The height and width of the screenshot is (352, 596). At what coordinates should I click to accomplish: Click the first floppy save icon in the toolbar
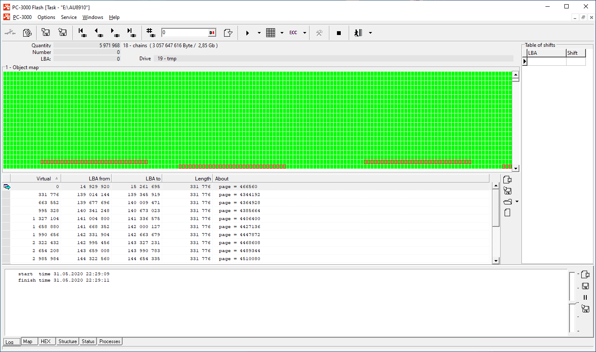click(46, 32)
